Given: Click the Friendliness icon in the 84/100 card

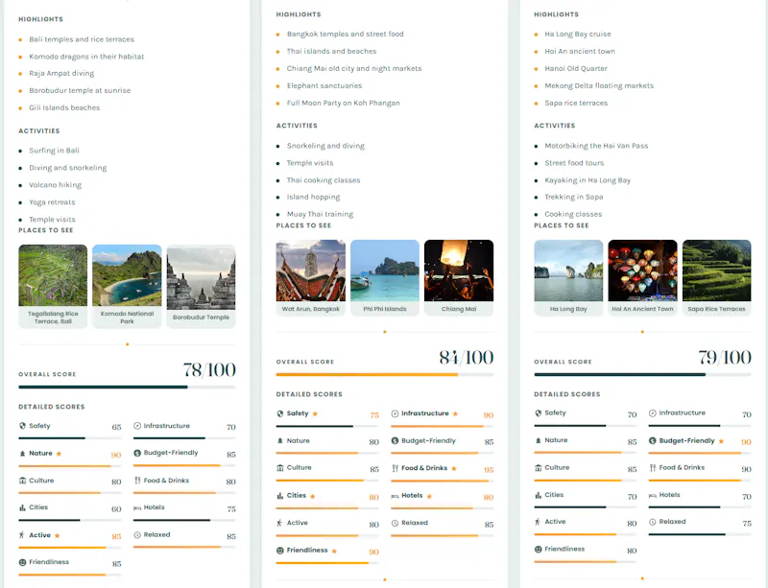Looking at the screenshot, I should click(x=280, y=551).
